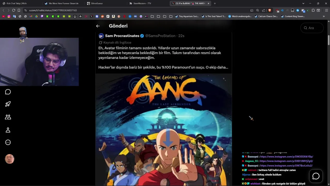
Task: Click the Ara search field
Action: 312,28
